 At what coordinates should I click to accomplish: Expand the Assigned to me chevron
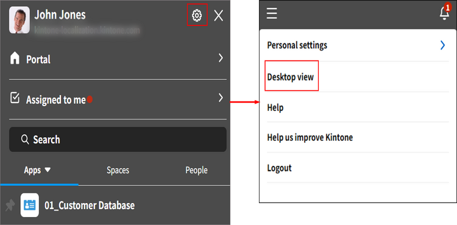pyautogui.click(x=221, y=98)
